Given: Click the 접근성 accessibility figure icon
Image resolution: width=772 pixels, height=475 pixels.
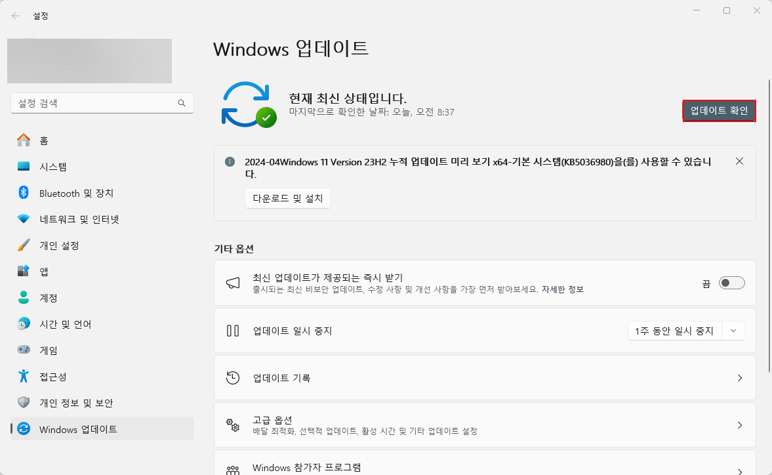Looking at the screenshot, I should tap(24, 376).
